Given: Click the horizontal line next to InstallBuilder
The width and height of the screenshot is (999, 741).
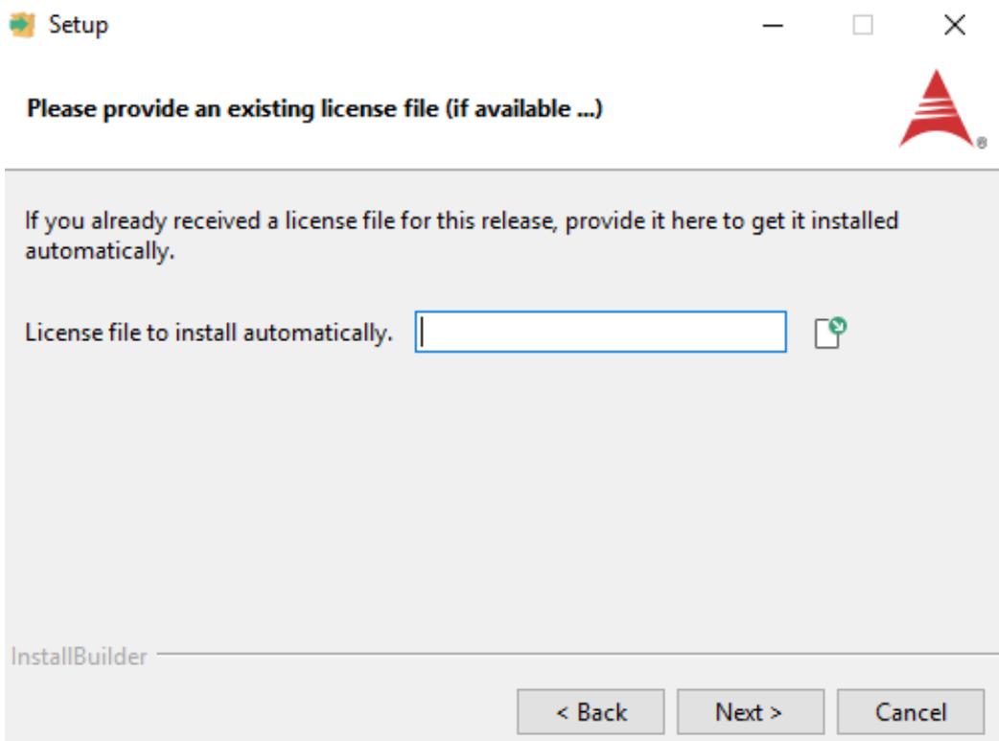Looking at the screenshot, I should point(577,653).
